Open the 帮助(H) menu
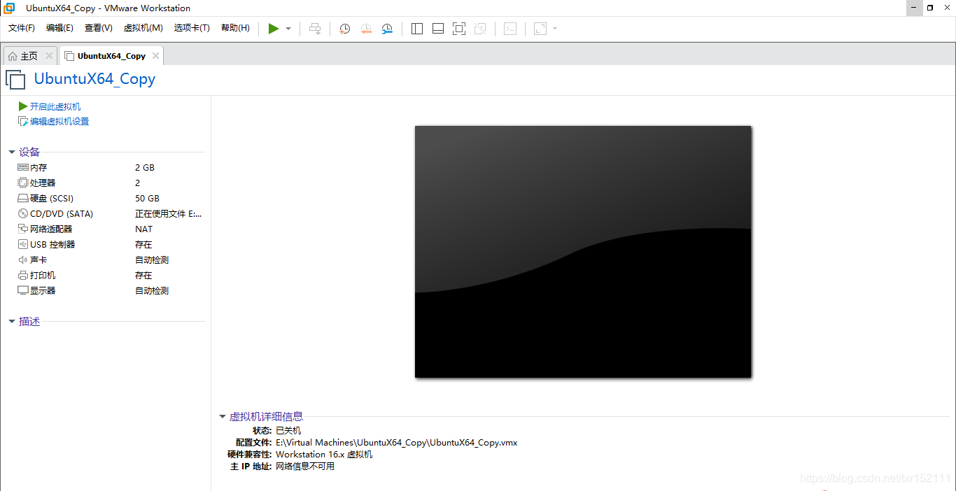The width and height of the screenshot is (956, 491). click(235, 28)
